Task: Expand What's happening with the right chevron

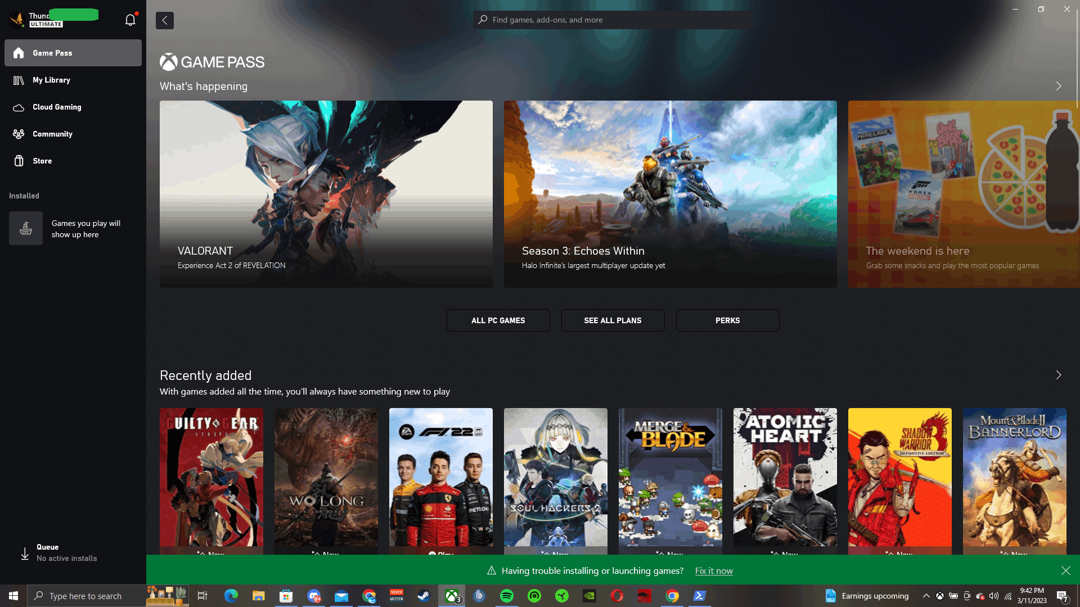Action: pyautogui.click(x=1059, y=86)
